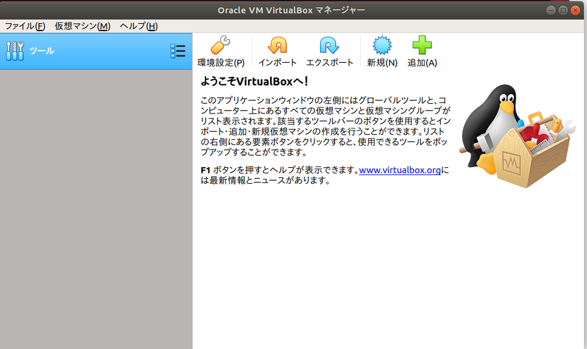Open the tools list menu icon
Image resolution: width=587 pixels, height=349 pixels.
coord(178,51)
